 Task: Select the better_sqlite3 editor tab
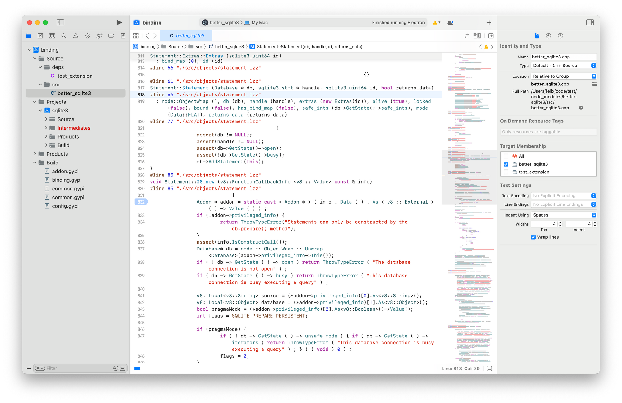[187, 36]
